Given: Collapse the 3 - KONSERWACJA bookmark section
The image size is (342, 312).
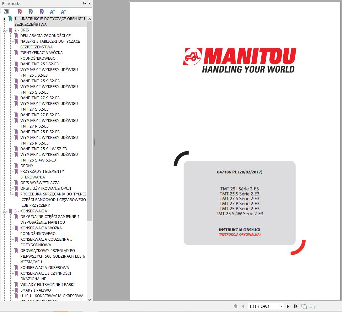Looking at the screenshot, I should 4,211.
